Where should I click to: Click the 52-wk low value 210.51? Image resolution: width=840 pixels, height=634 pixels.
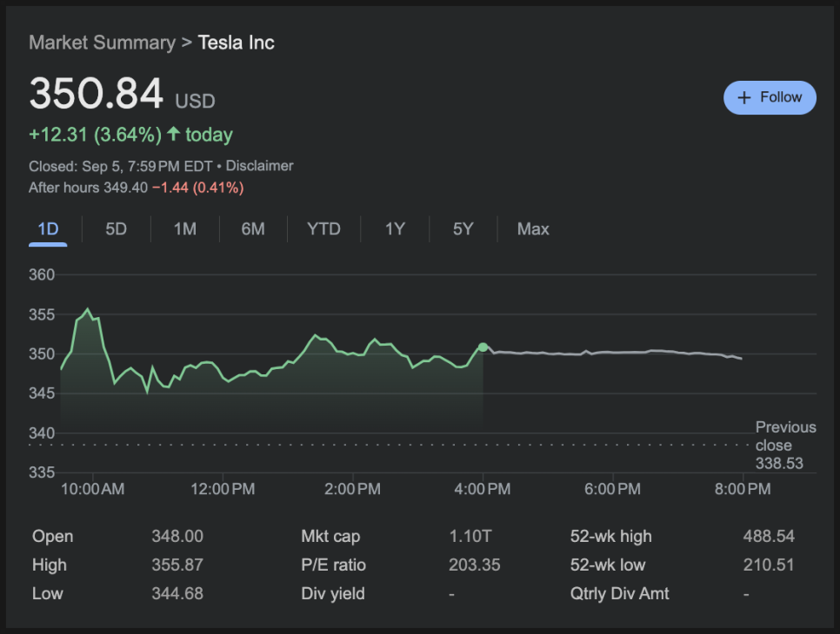[769, 565]
